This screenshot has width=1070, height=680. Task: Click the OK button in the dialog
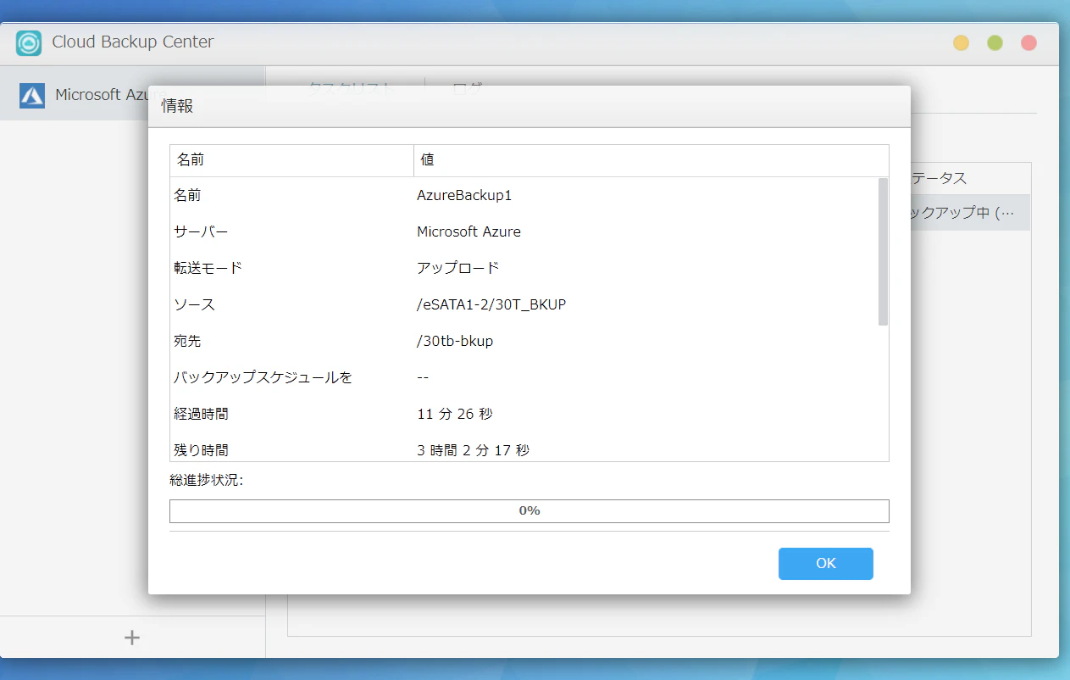pos(825,564)
